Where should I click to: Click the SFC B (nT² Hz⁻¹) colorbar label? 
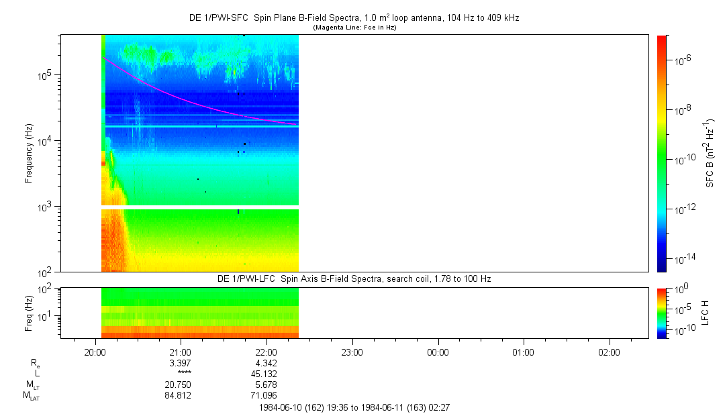pos(709,153)
